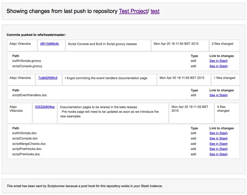Open commit 7cdb92696c5
The width and height of the screenshot is (247, 195).
coord(48,78)
